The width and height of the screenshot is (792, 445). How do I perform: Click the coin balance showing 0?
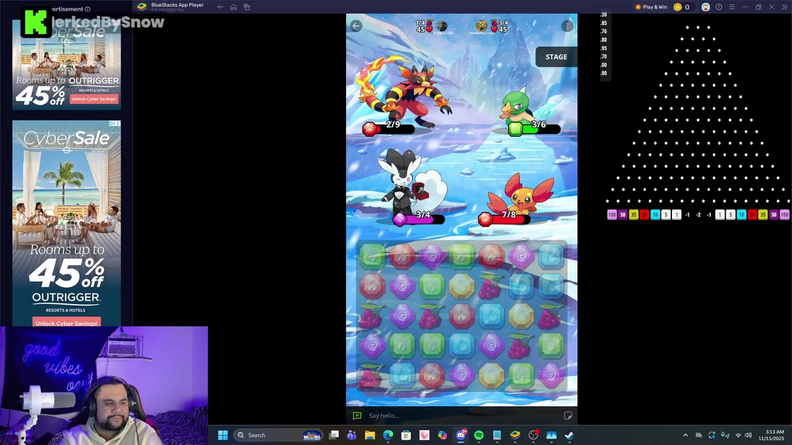[x=681, y=7]
